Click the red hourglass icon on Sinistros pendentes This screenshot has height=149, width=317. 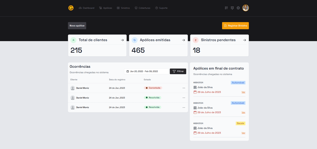click(196, 40)
